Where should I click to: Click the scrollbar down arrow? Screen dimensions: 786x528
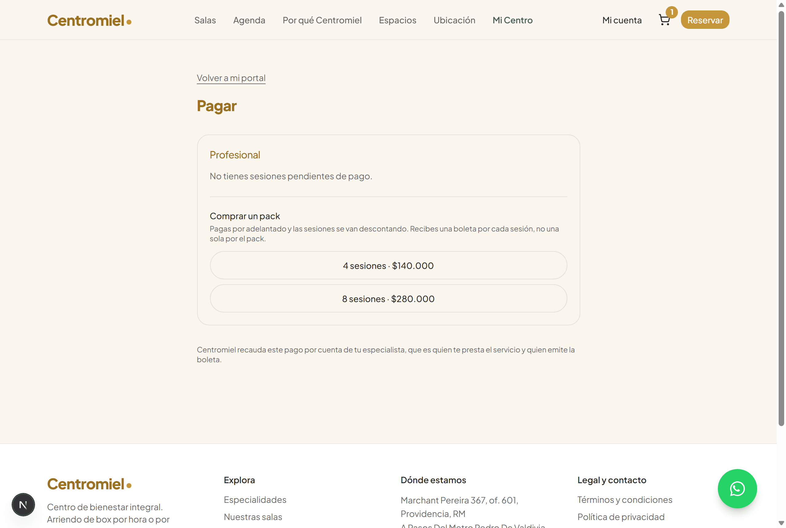[x=781, y=523]
